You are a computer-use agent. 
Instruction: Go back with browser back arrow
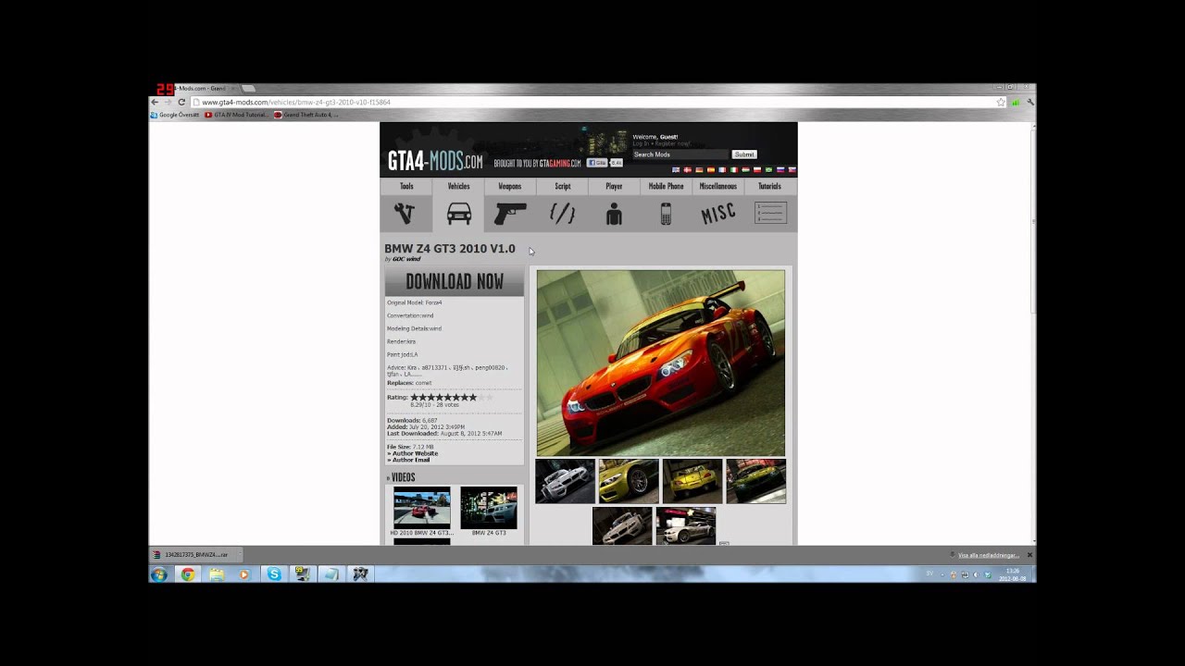[x=156, y=102]
